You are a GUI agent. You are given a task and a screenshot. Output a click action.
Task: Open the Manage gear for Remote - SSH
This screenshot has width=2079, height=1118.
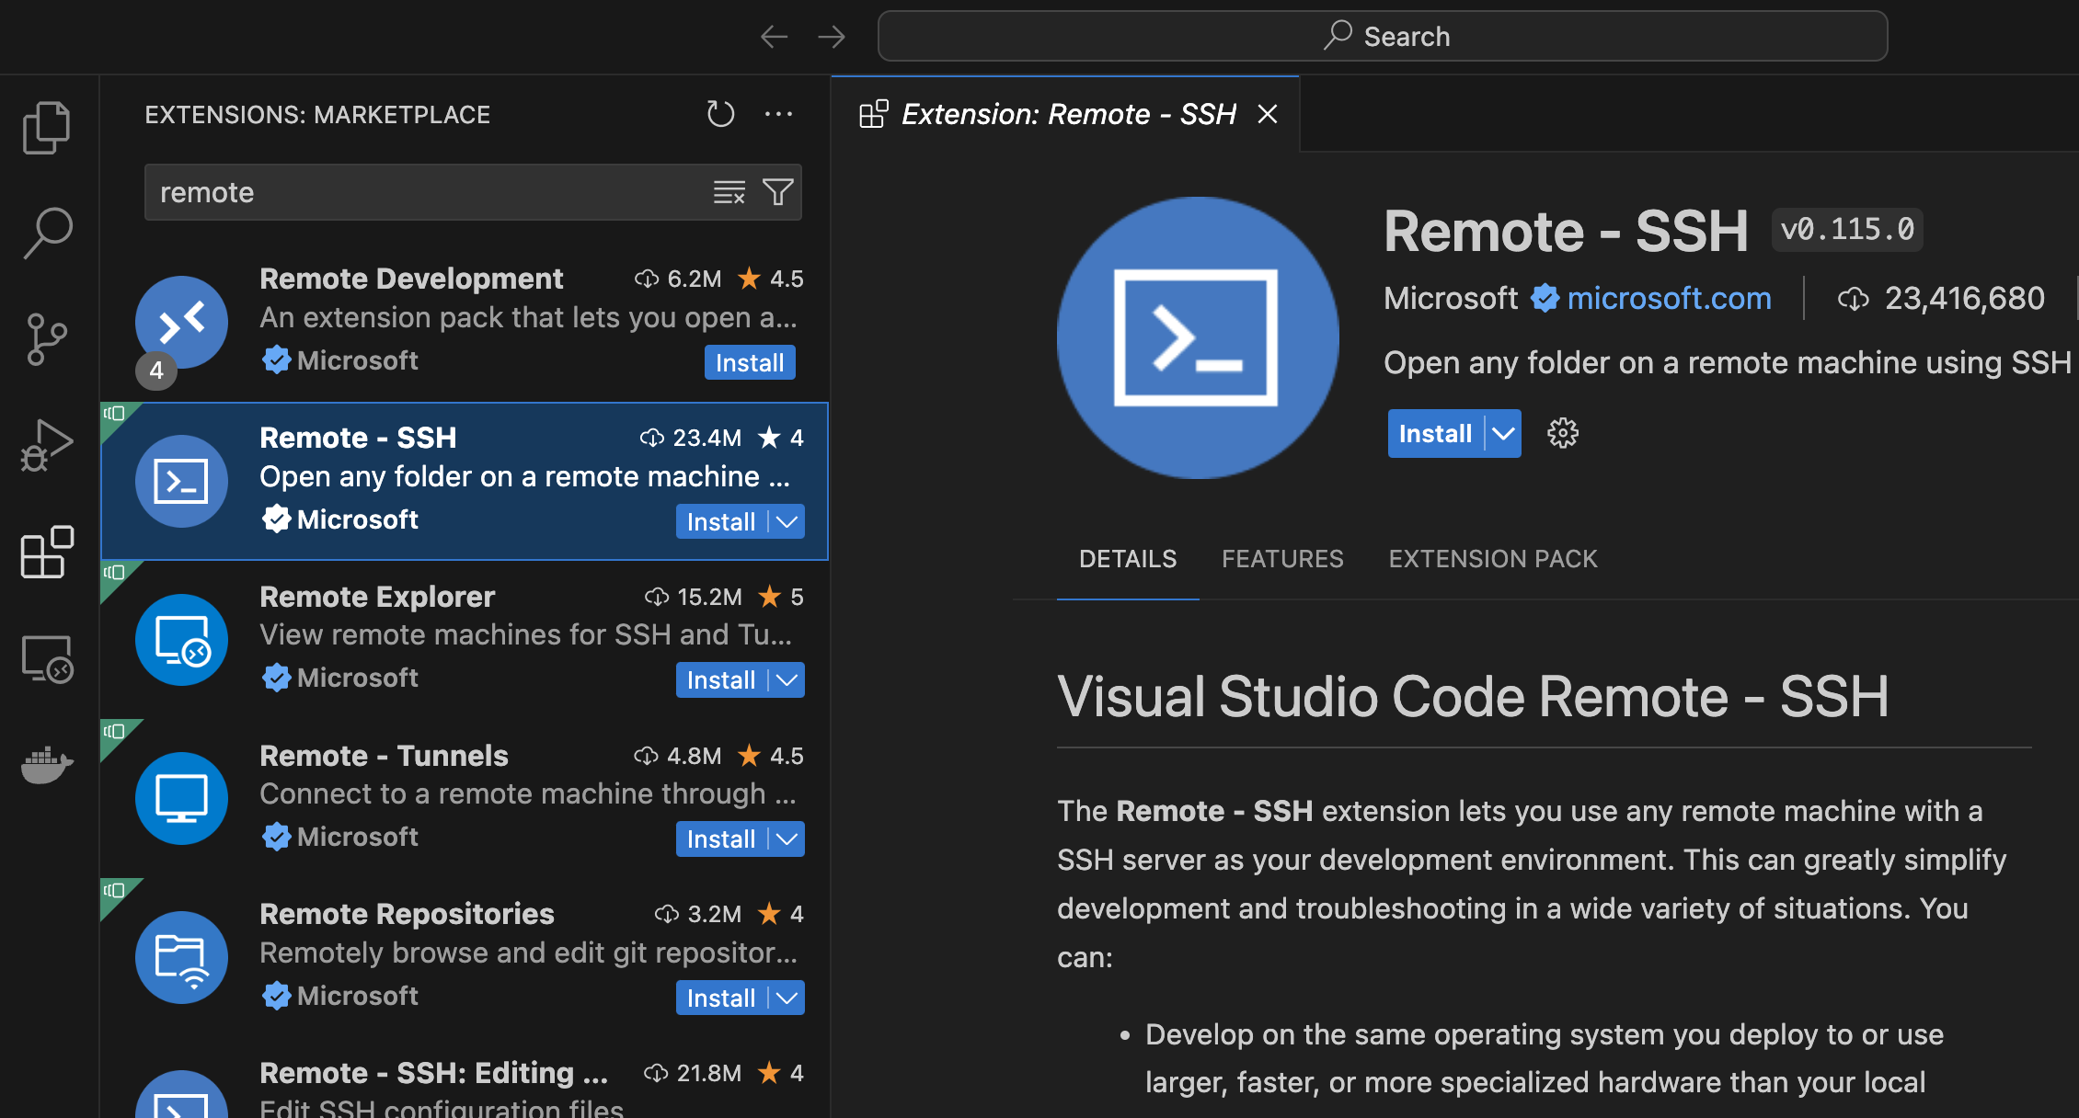[x=1562, y=433]
